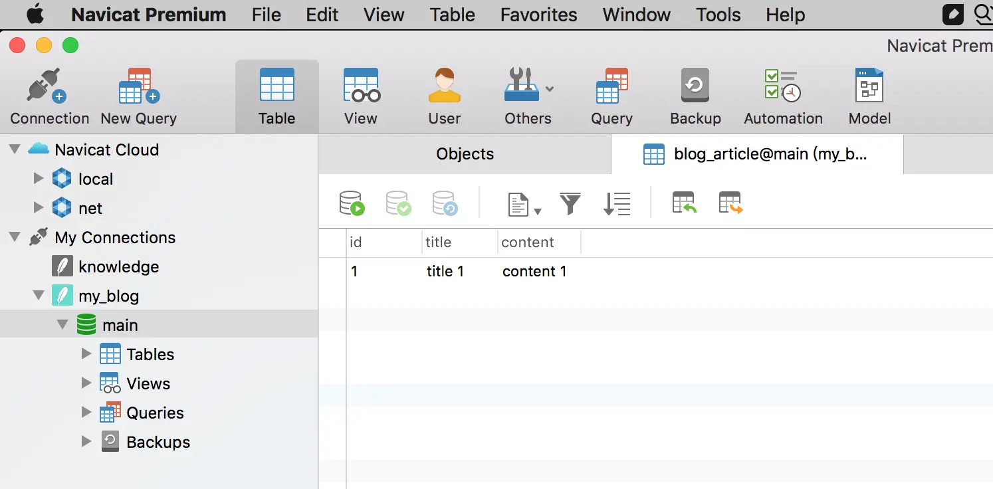Open the Connection toolbar button
Screen dimensions: 993x489
pyautogui.click(x=49, y=97)
